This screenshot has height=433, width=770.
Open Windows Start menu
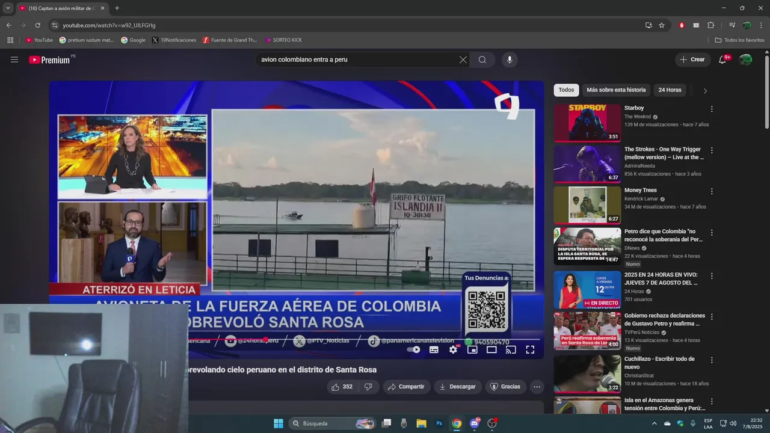tap(279, 423)
